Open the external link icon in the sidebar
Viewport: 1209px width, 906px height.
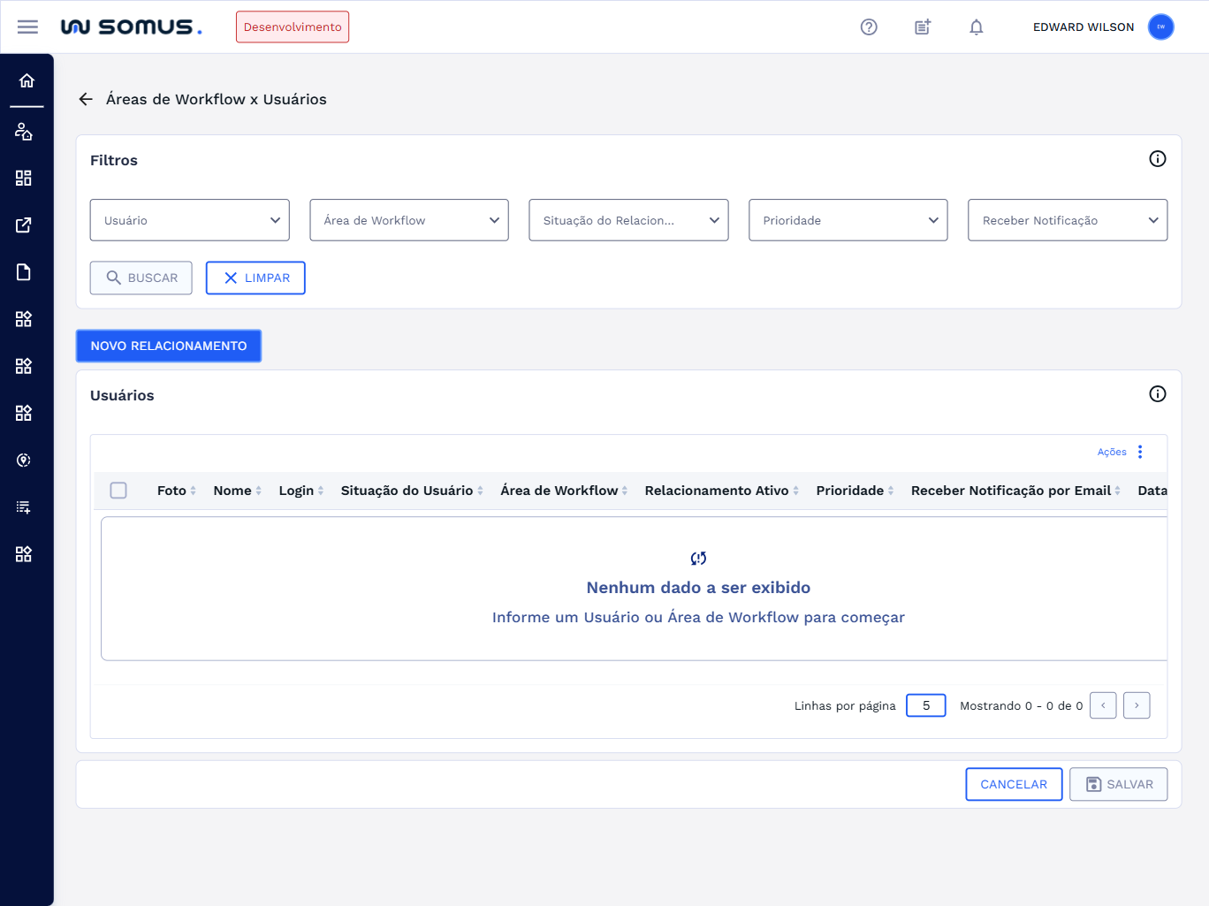(24, 225)
